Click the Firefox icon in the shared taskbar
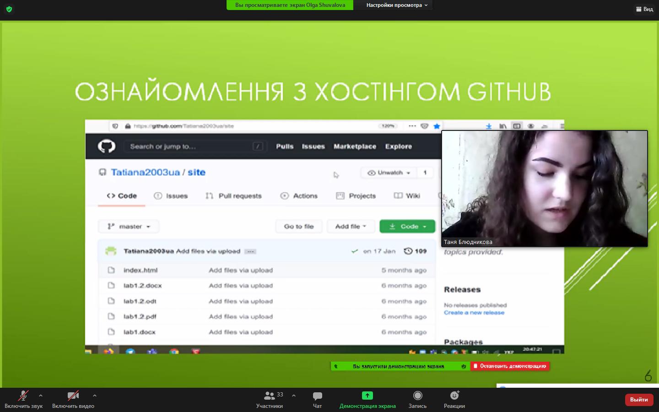659x412 pixels. pyautogui.click(x=108, y=351)
